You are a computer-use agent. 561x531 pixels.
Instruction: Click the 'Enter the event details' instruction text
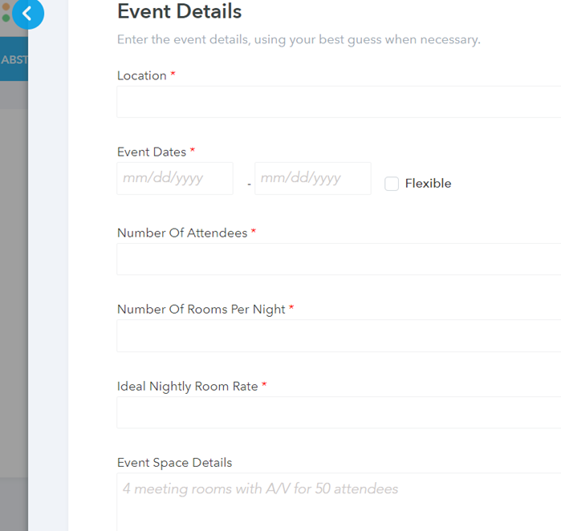(299, 39)
